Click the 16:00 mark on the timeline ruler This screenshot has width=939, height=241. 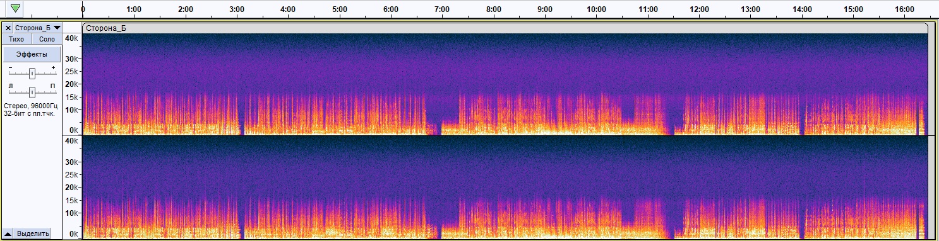click(x=906, y=9)
